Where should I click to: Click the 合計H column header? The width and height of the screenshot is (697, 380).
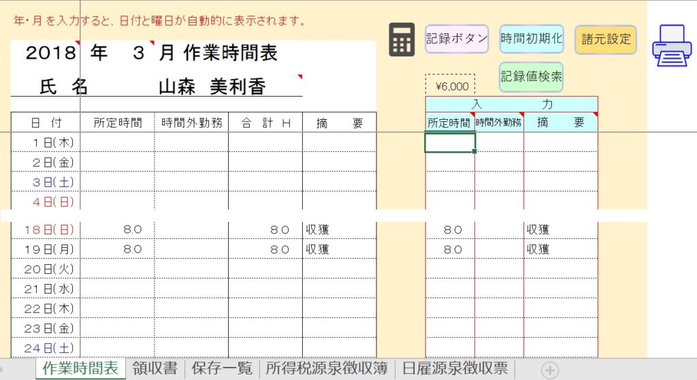[265, 123]
